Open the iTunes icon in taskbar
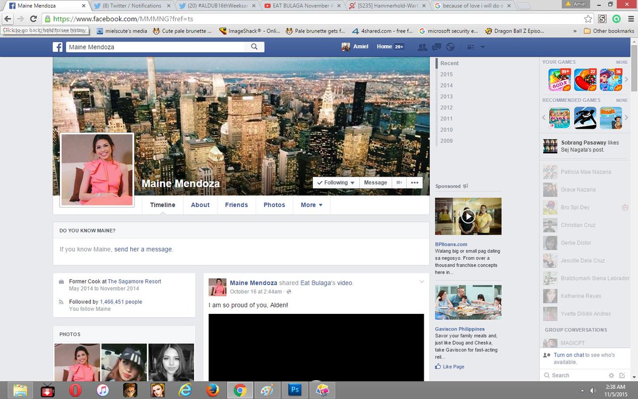The image size is (638, 399). pyautogui.click(x=103, y=390)
